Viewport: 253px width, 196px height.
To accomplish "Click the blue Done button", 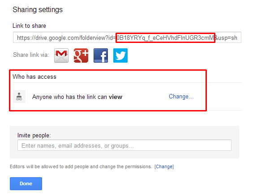I will (x=26, y=183).
